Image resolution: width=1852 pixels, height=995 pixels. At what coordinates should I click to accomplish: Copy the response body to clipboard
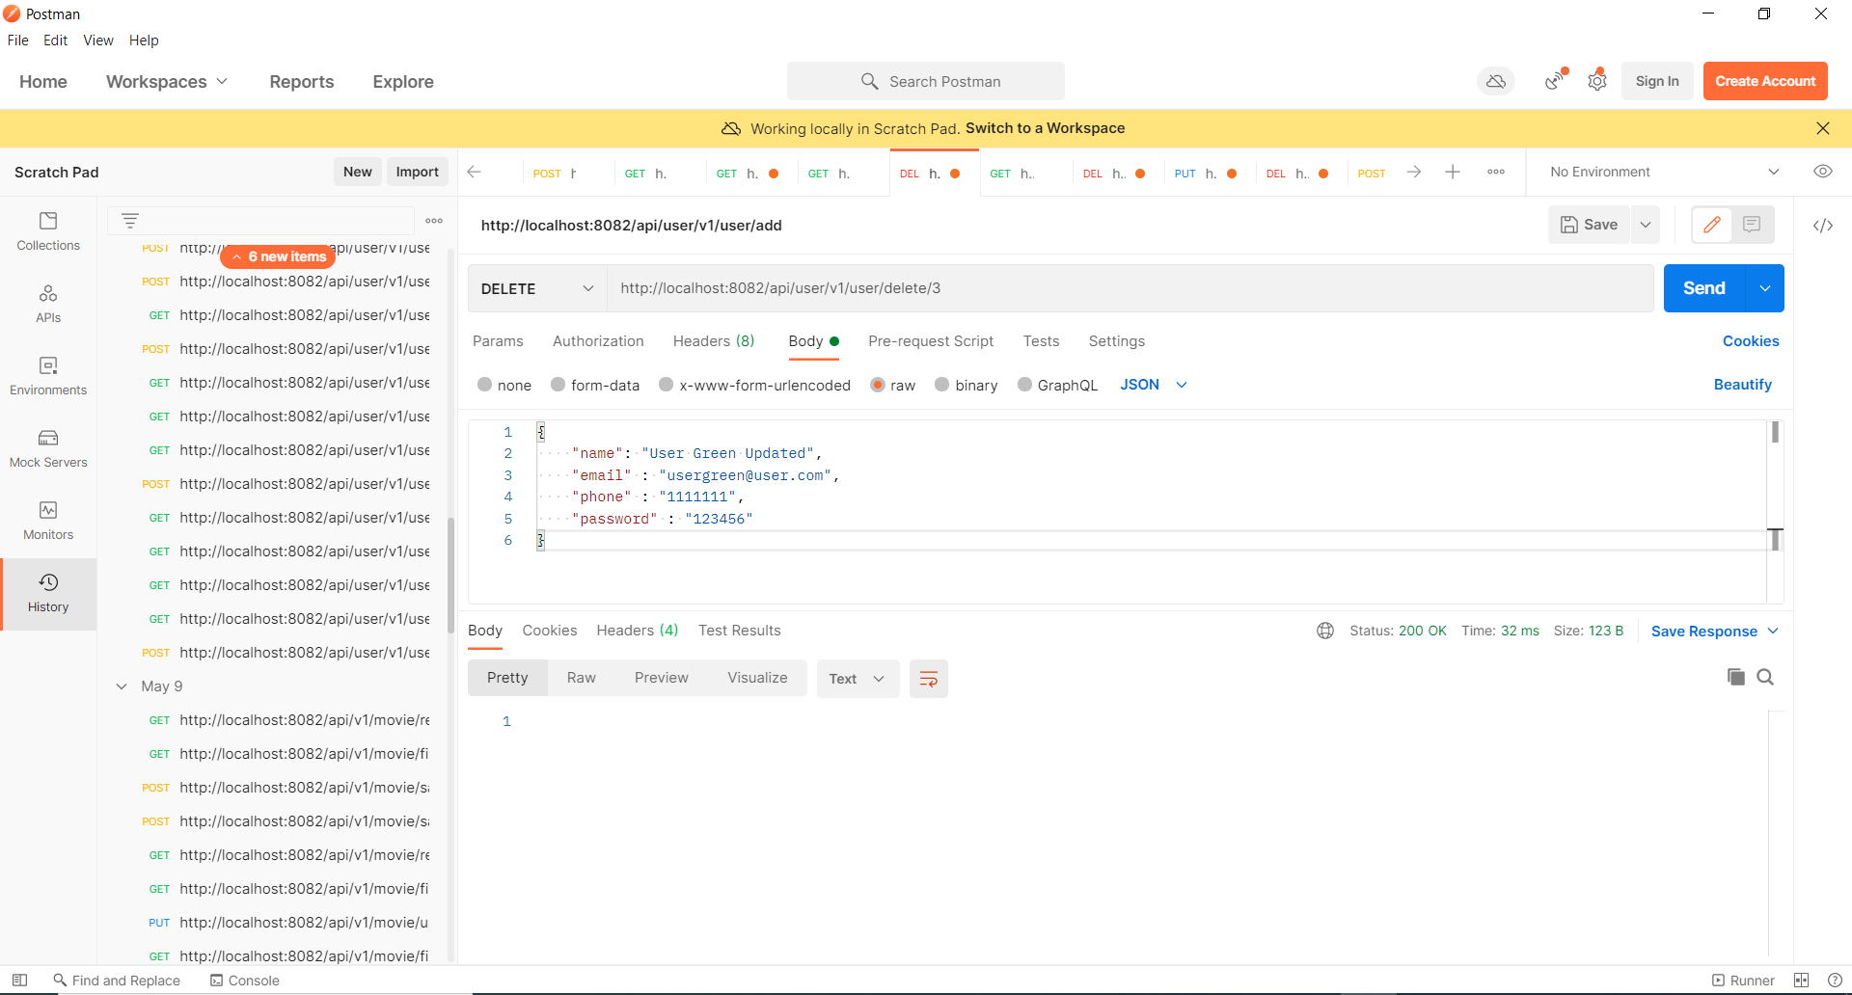(1736, 677)
